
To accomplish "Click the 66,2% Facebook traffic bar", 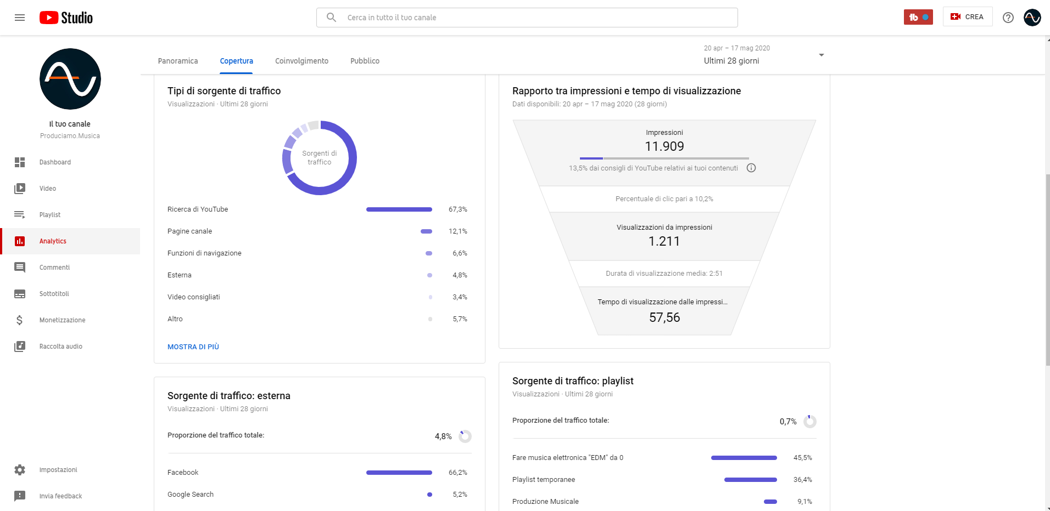I will pyautogui.click(x=399, y=473).
